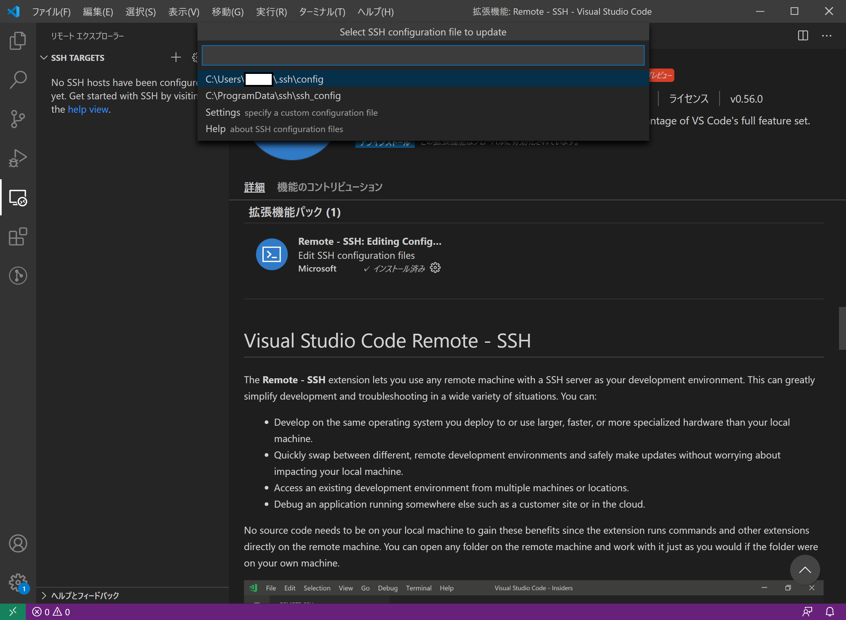Click the embedded VS Code Insiders screenshot

coord(533,592)
